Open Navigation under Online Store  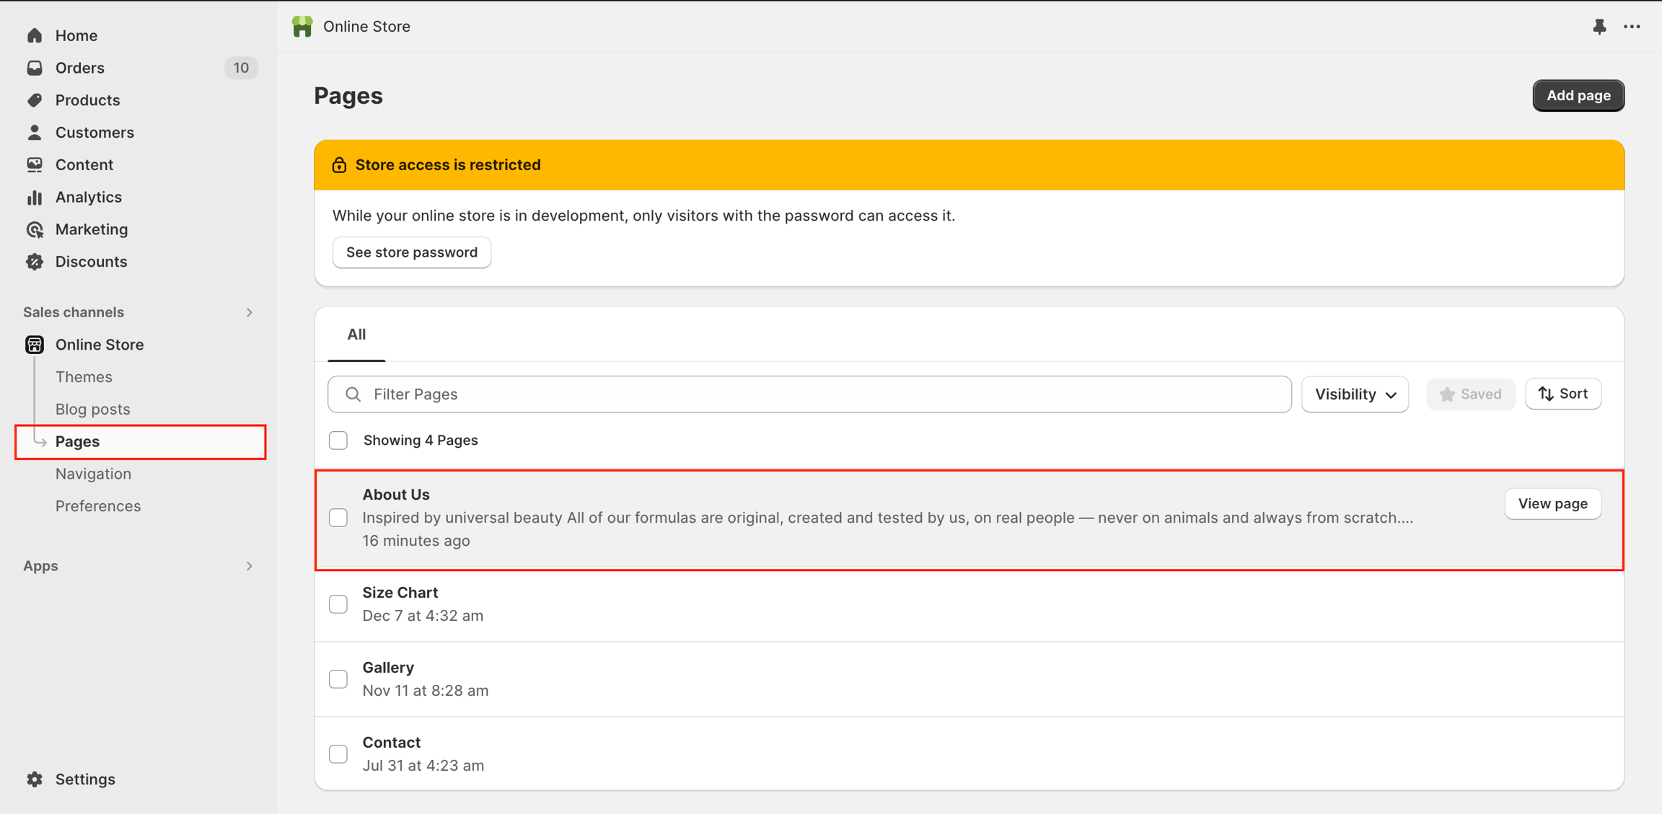(93, 474)
